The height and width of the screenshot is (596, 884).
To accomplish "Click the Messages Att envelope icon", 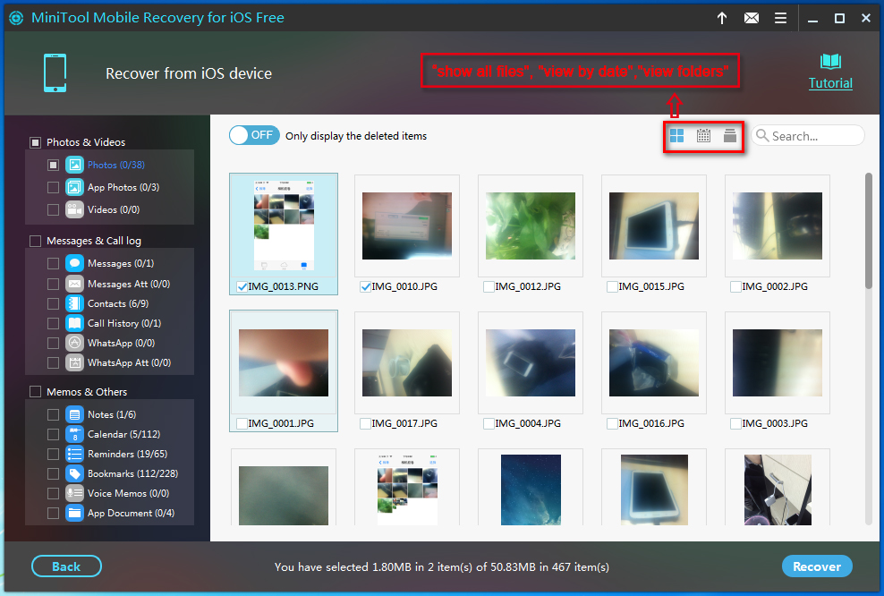I will pos(74,284).
